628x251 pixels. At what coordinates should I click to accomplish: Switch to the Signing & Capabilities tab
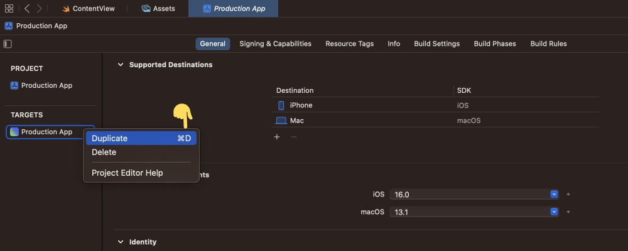[275, 44]
